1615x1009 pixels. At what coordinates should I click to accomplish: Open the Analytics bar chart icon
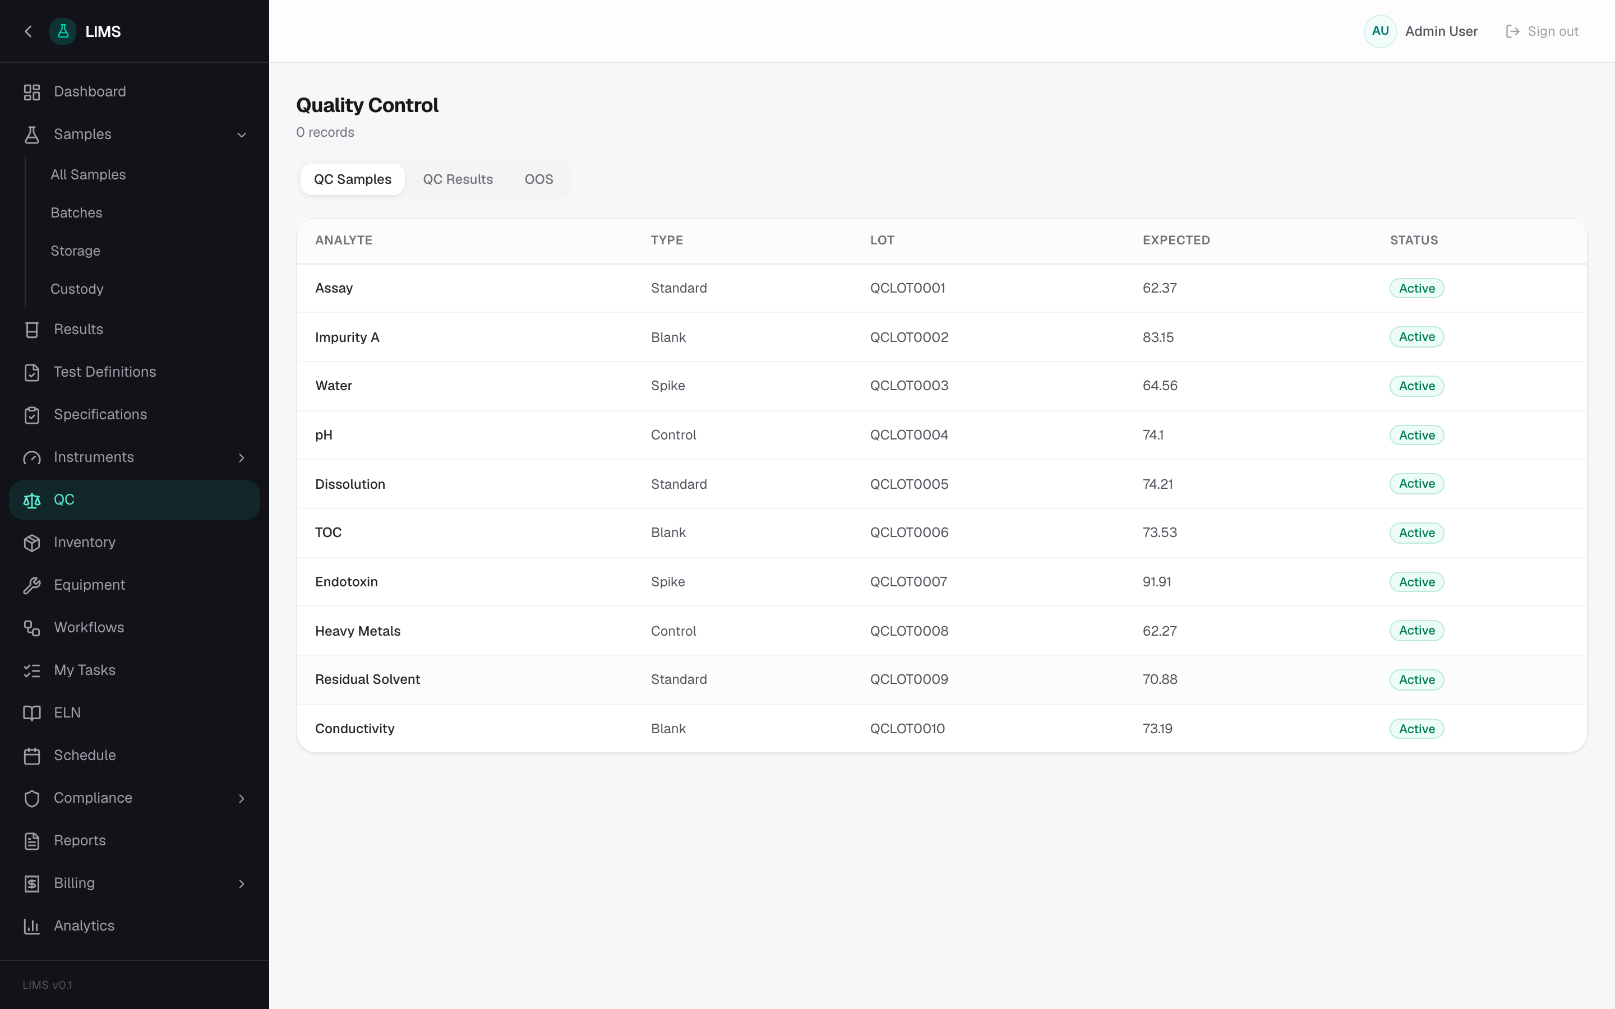(x=31, y=925)
